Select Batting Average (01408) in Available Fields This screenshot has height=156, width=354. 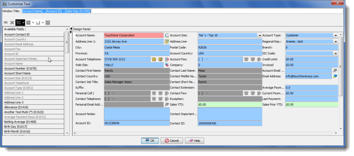click(34, 122)
